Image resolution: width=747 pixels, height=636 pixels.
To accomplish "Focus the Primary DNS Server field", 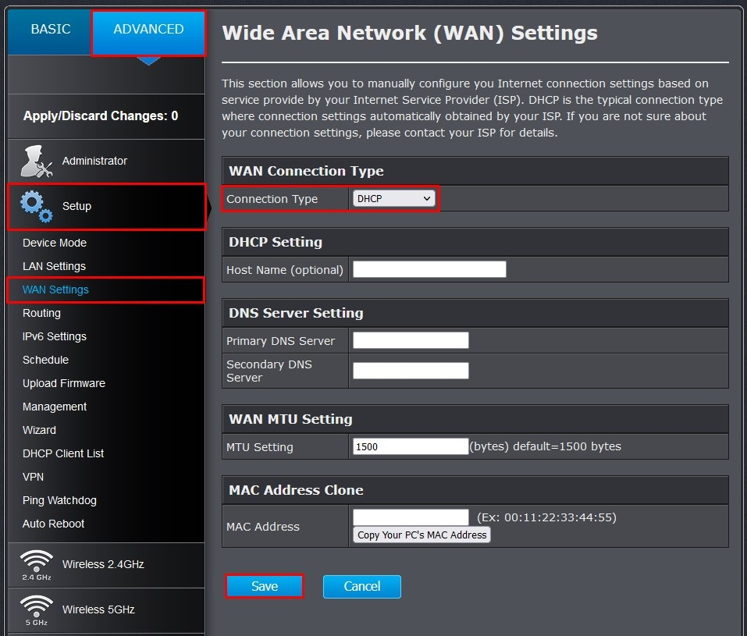I will 411,340.
